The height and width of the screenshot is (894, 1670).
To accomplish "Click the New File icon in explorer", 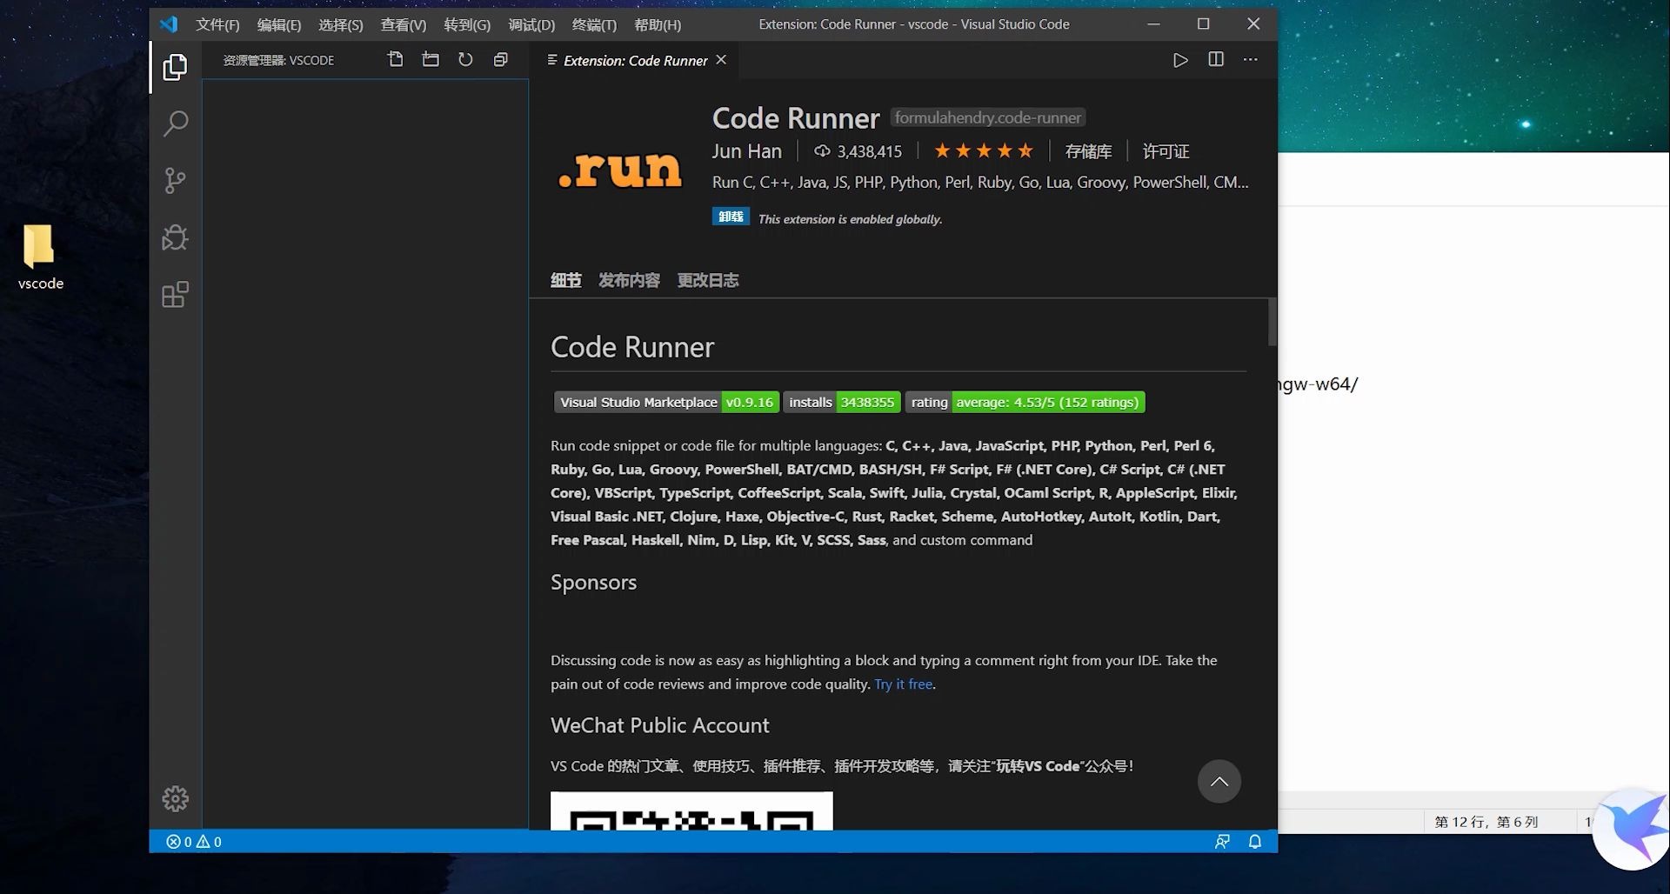I will coord(396,59).
